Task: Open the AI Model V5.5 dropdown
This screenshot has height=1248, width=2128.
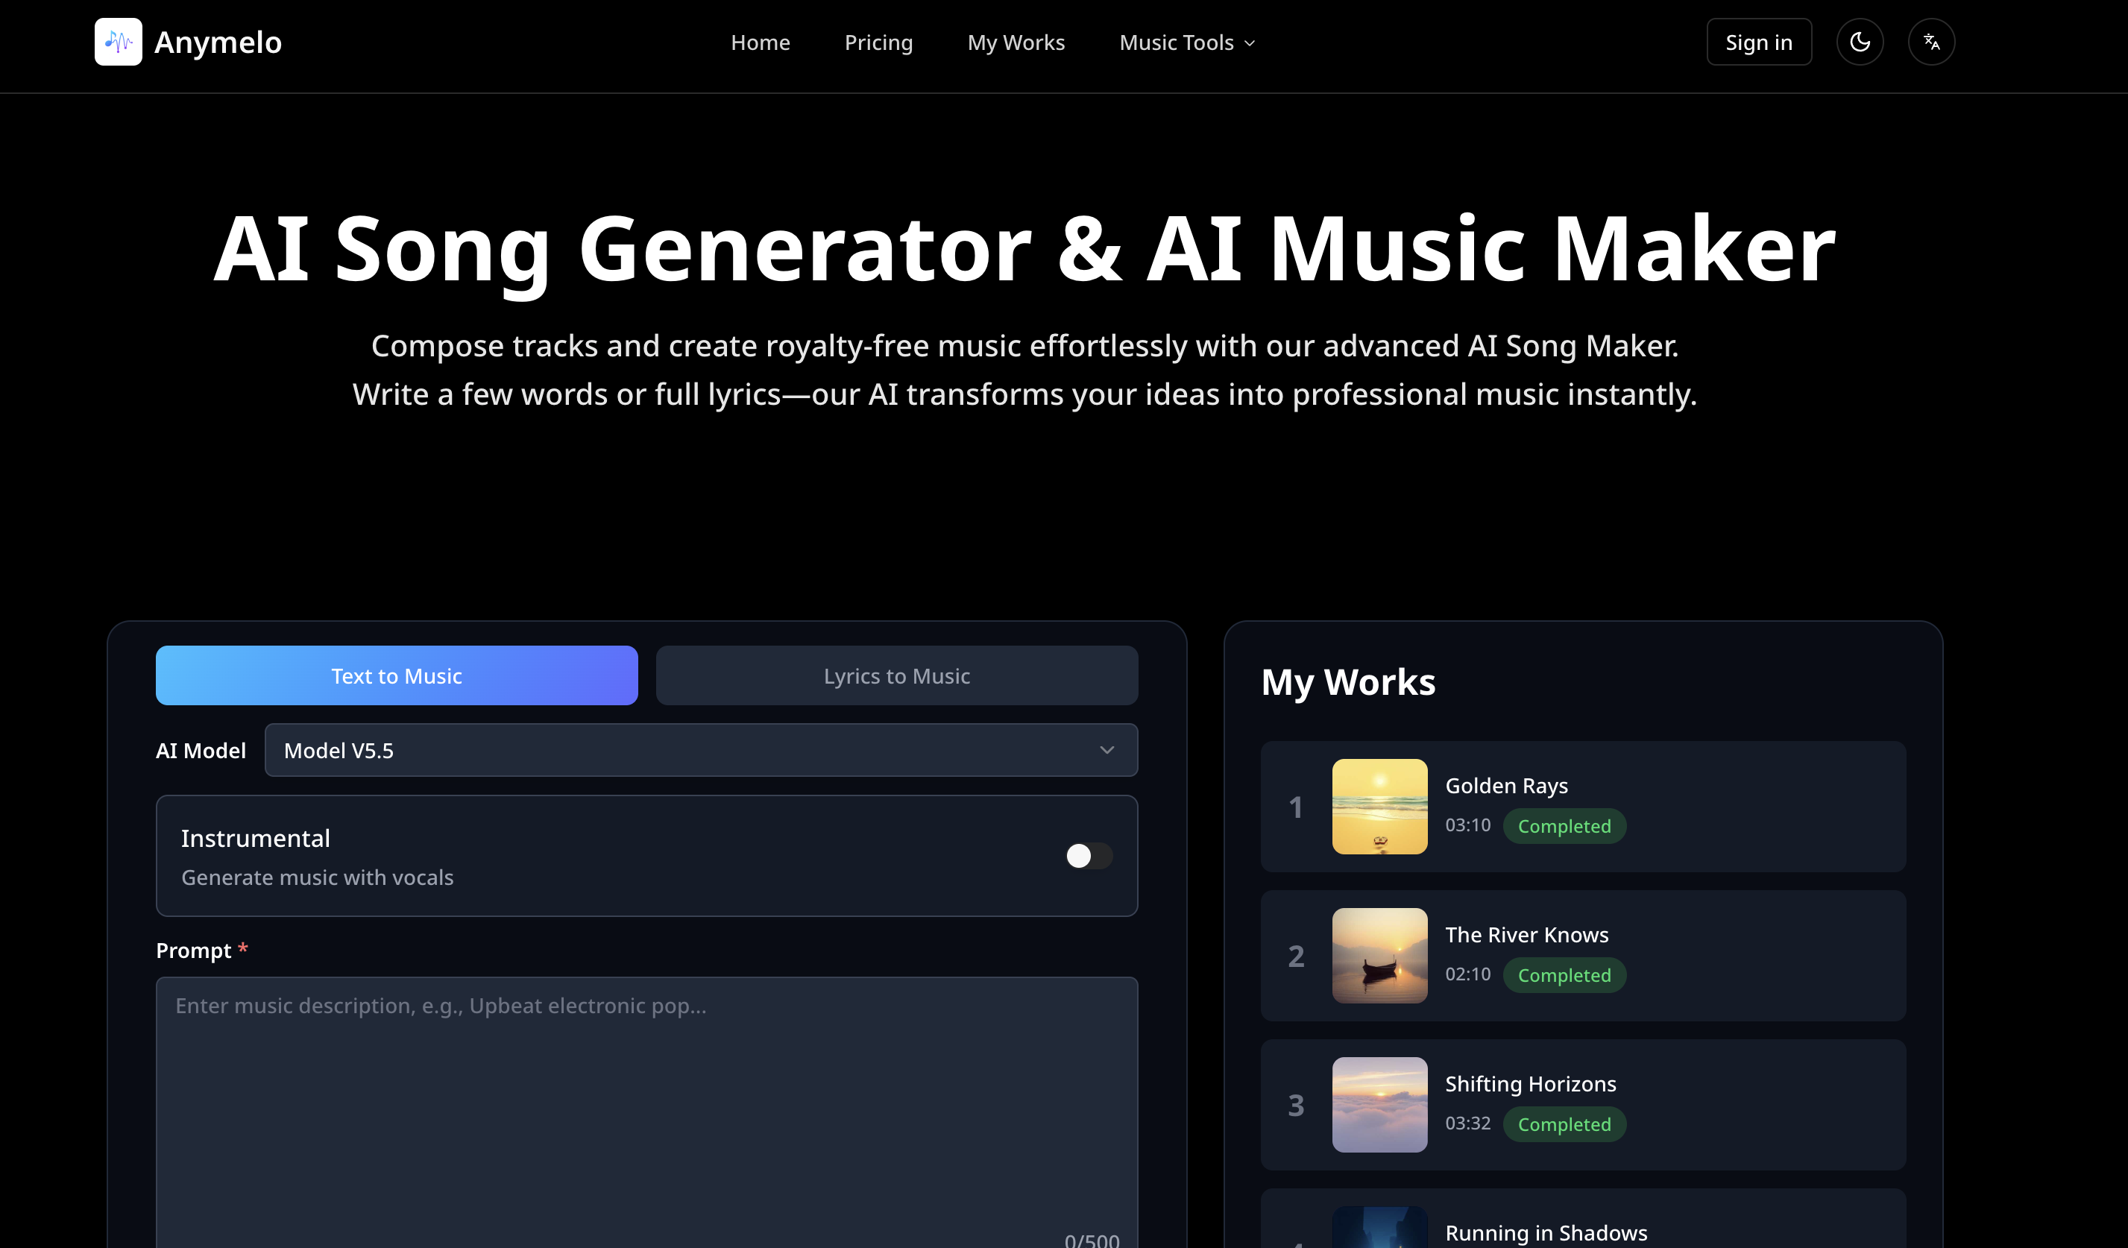Action: pyautogui.click(x=701, y=750)
